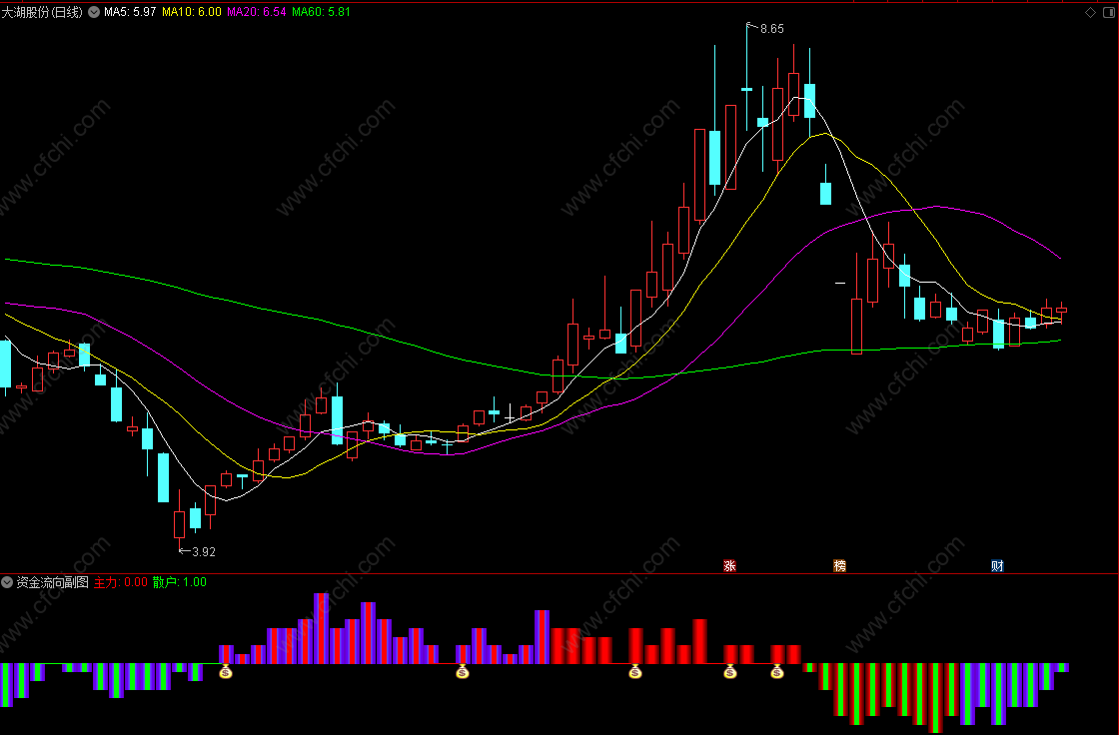Click the second money bag icon from left
Viewport: 1119px width, 735px height.
[463, 671]
